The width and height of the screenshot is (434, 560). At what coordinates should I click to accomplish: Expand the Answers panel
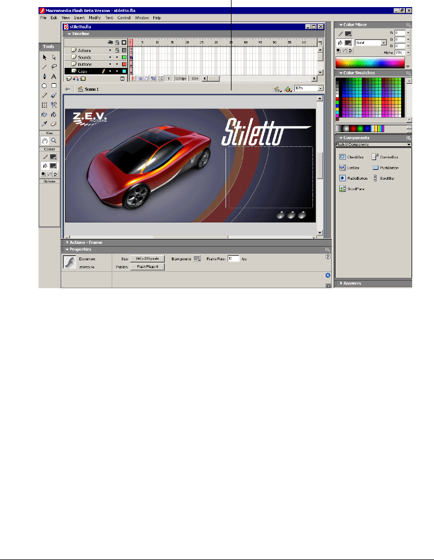[342, 283]
